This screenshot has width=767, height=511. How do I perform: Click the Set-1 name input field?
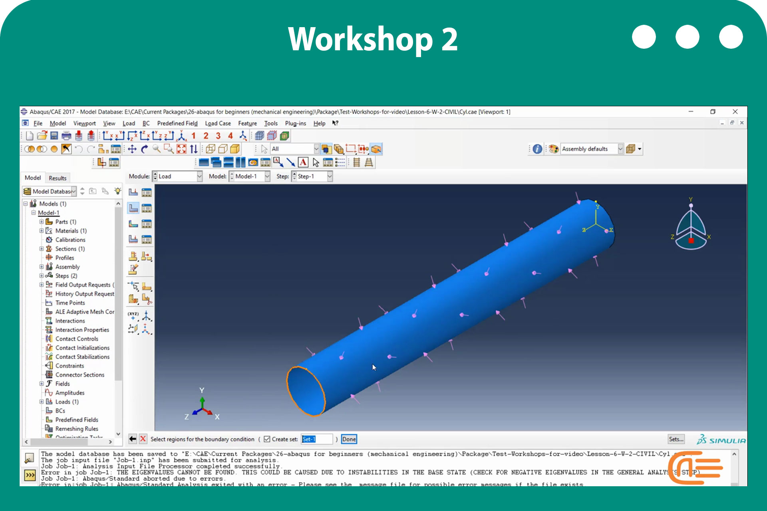click(317, 439)
